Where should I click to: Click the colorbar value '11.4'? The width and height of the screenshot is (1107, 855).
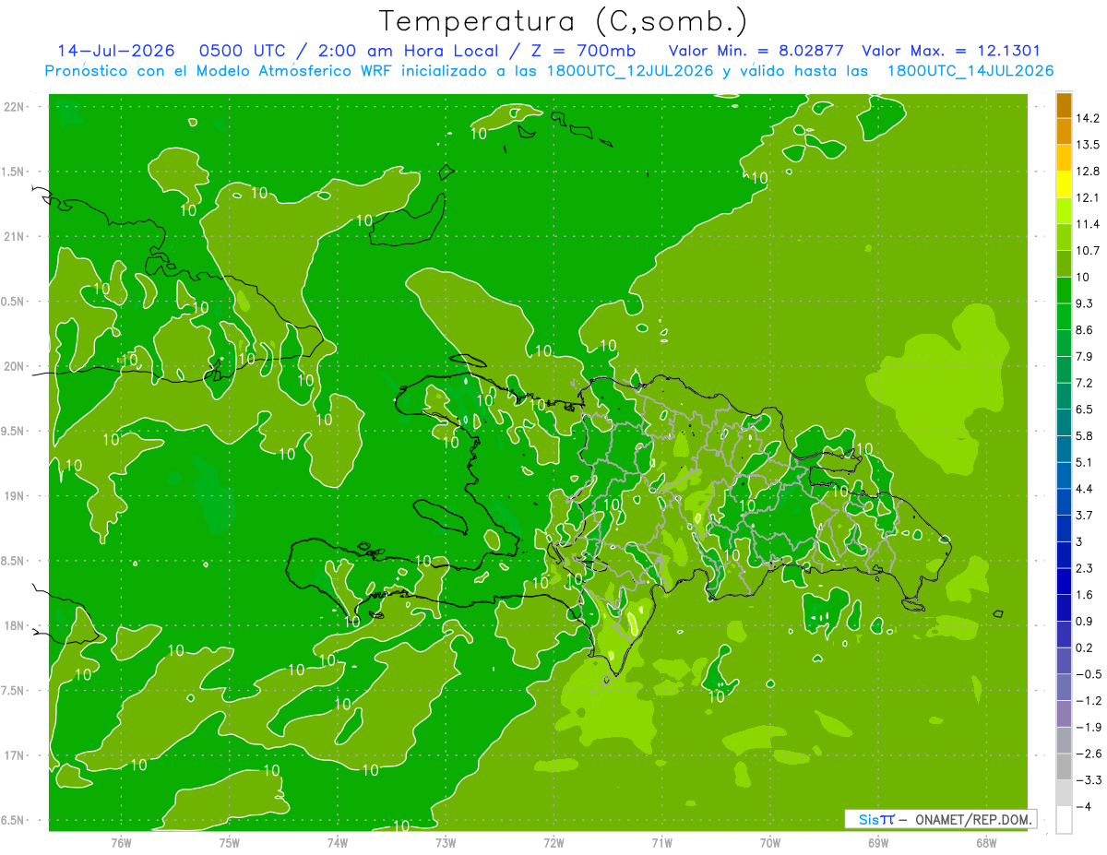[x=1088, y=224]
